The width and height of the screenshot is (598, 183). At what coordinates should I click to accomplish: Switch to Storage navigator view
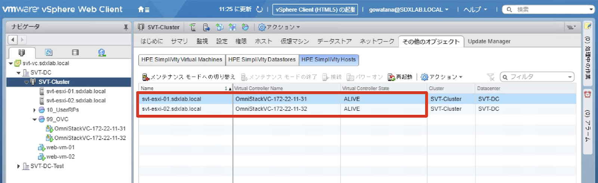coord(75,52)
